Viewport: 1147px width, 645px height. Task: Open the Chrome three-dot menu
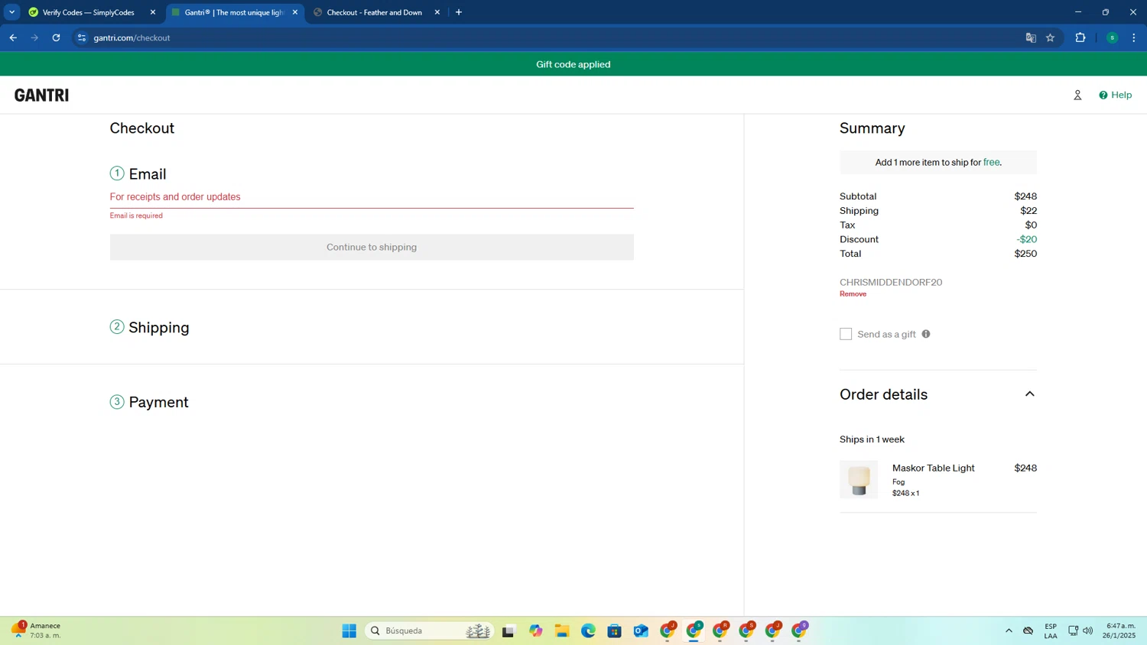[x=1134, y=37]
